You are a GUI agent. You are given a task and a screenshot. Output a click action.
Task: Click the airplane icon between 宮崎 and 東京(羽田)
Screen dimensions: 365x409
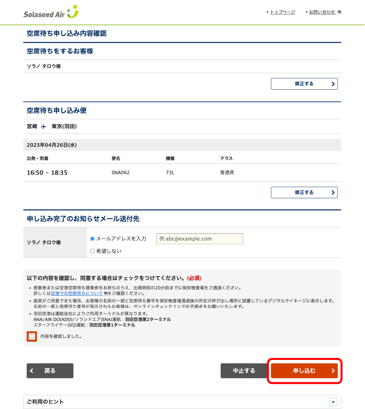click(44, 127)
